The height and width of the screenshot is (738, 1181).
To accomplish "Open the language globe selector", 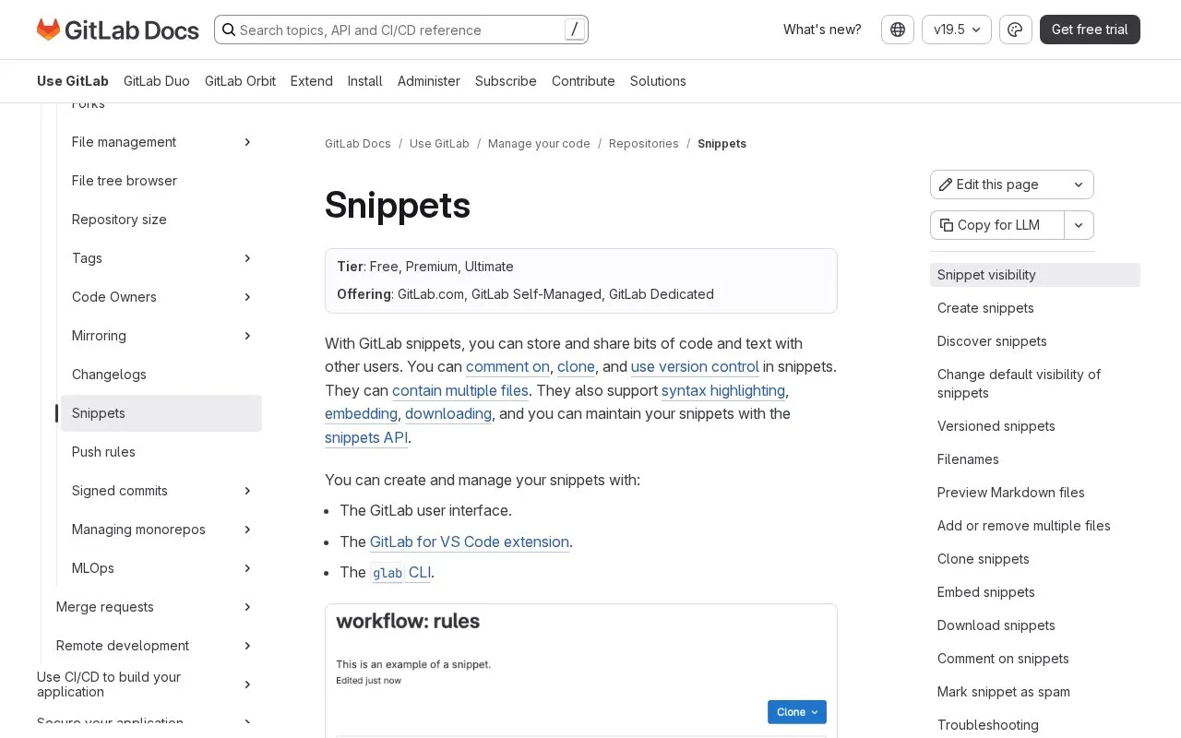I will tap(898, 30).
